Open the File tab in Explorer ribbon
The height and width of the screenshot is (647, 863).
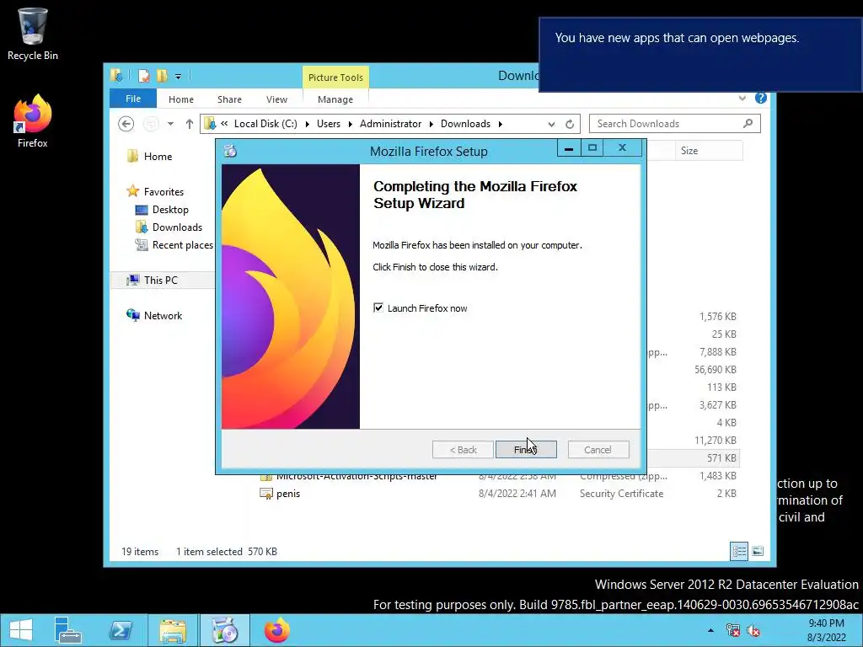pos(133,99)
